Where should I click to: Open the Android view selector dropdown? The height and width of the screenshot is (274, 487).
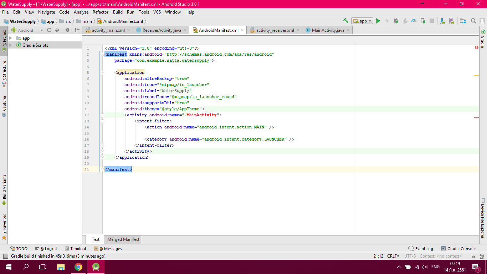[x=27, y=30]
